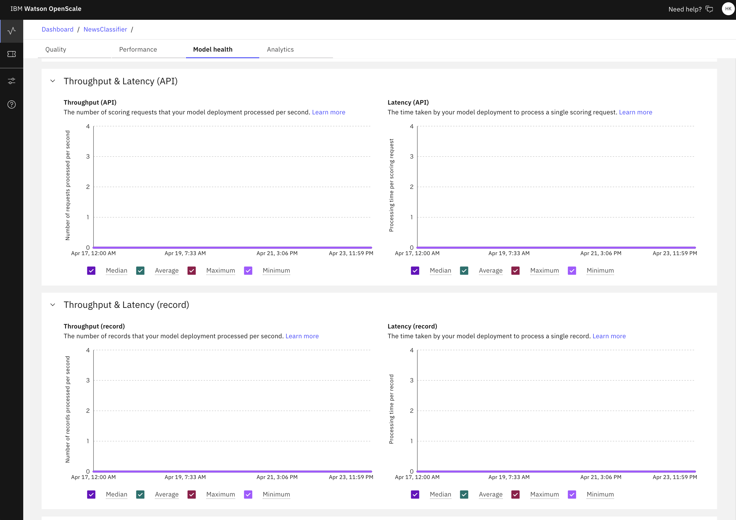Go to NewsClassifier breadcrumb link
Image resolution: width=736 pixels, height=520 pixels.
(x=105, y=30)
